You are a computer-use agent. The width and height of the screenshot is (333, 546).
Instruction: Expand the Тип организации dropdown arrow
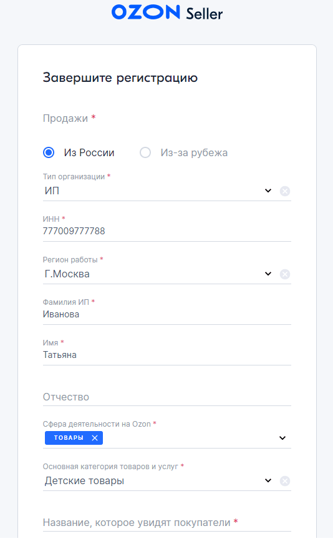[x=268, y=191]
